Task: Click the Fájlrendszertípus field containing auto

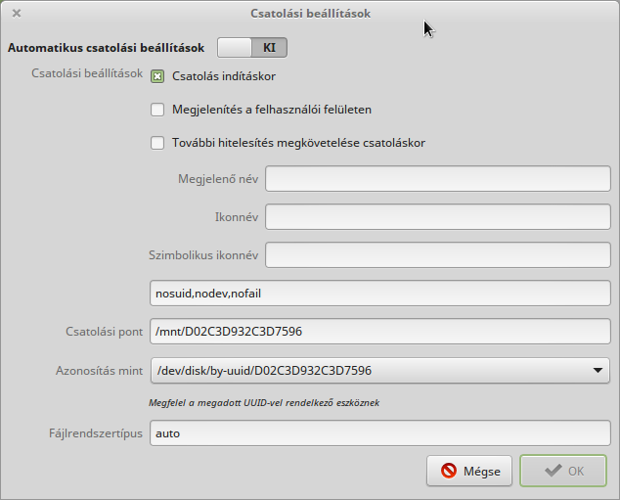Action: click(380, 433)
